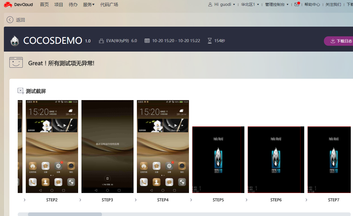Click the arrow between STEP6 and STEP7
The image size is (353, 216).
tap(306, 200)
